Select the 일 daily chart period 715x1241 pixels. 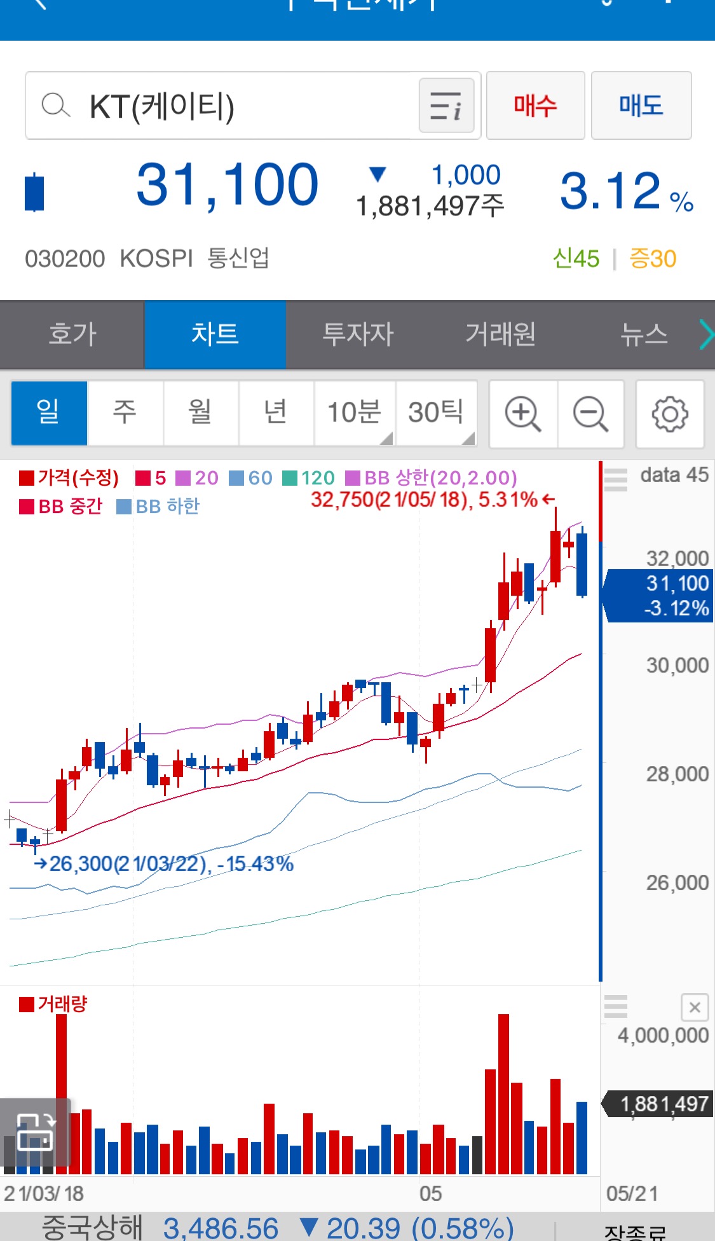click(x=49, y=413)
